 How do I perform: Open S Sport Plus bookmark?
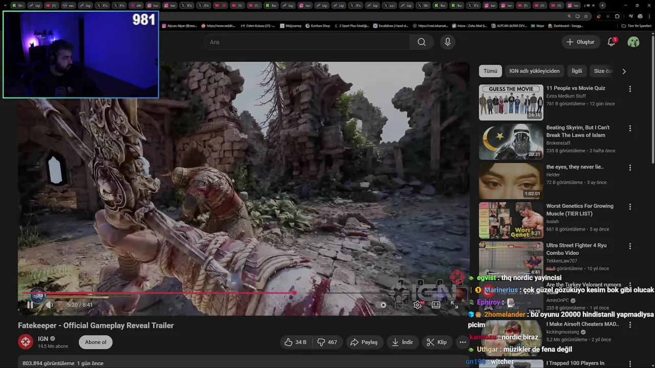pos(352,26)
